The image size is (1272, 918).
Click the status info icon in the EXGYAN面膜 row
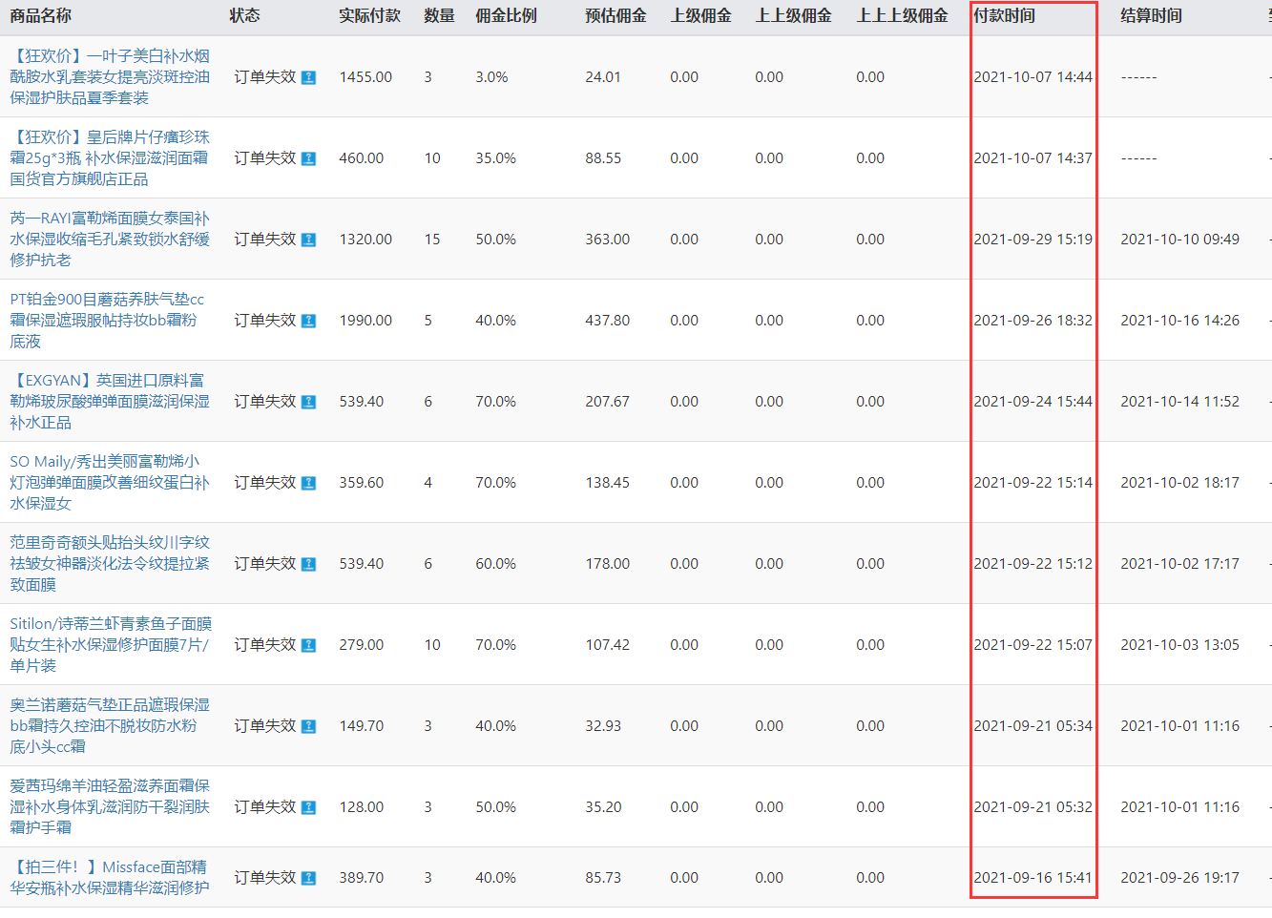(308, 402)
